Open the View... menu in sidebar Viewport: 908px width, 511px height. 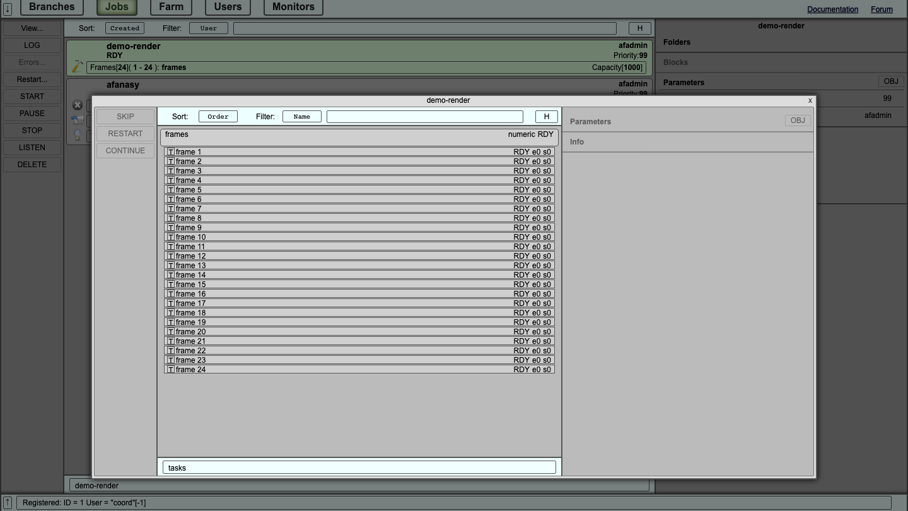(x=32, y=28)
